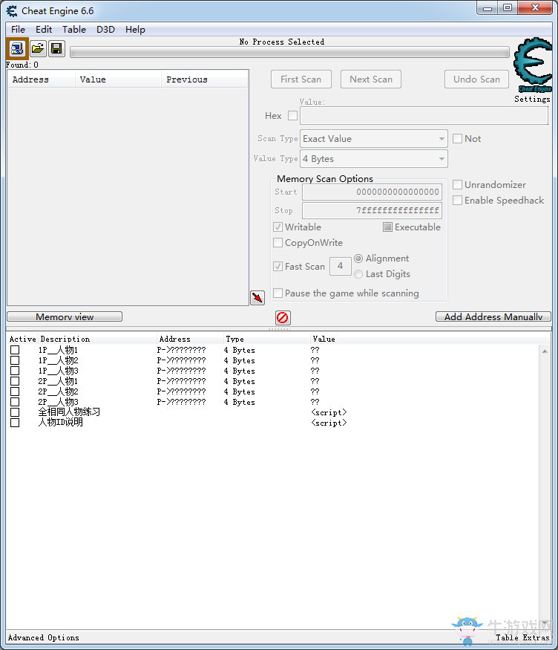Select the <script> value of 全相同人物练习
This screenshot has width=558, height=650.
pos(329,412)
